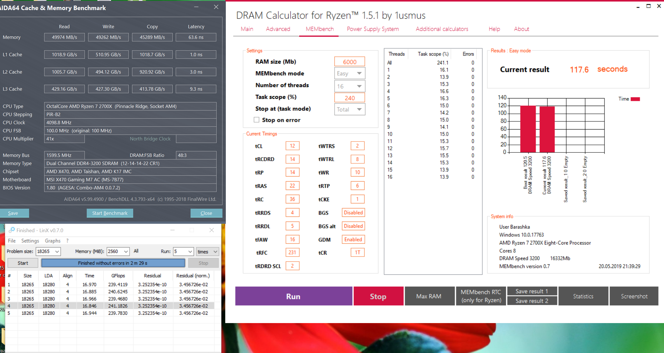
Task: Open the Statistics button
Action: [583, 296]
